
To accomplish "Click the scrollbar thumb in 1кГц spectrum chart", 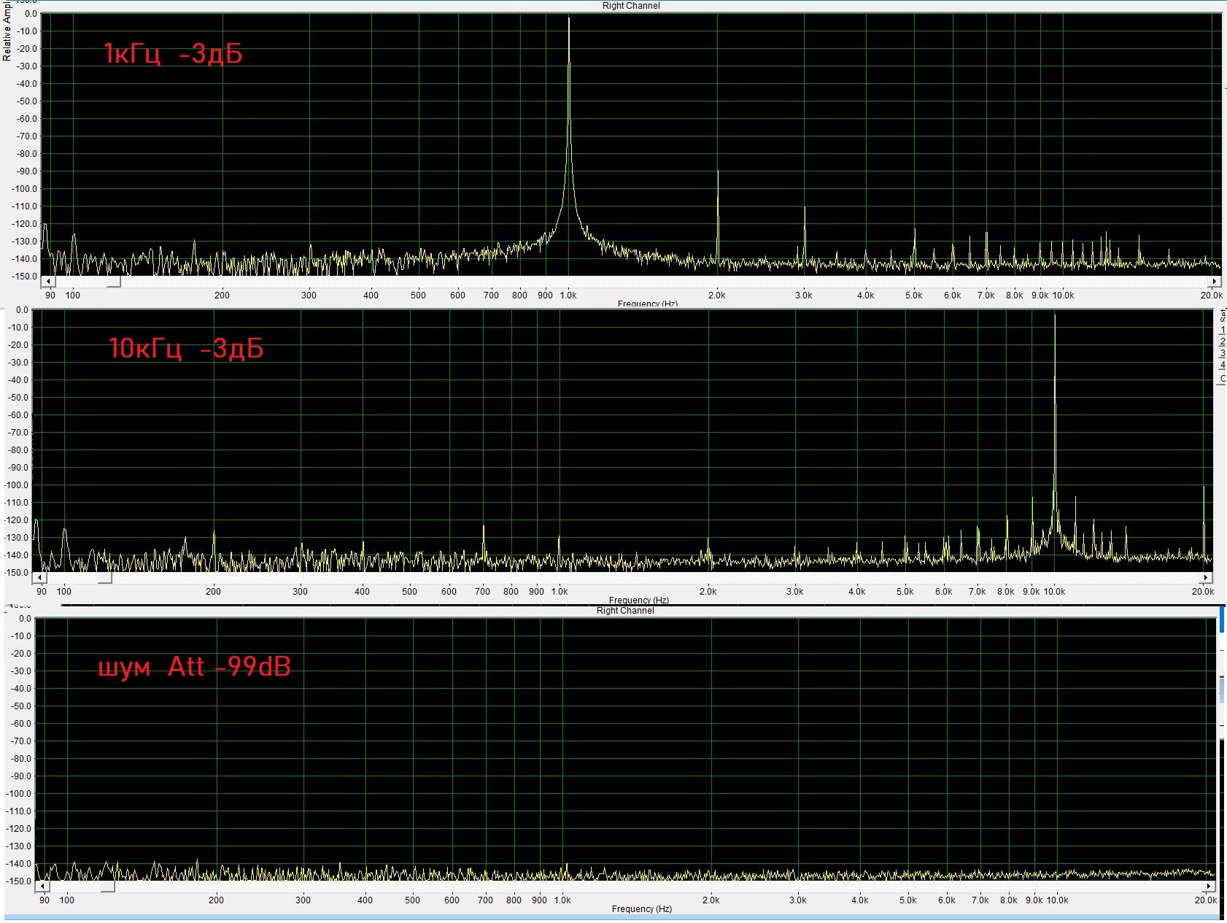I will (113, 282).
